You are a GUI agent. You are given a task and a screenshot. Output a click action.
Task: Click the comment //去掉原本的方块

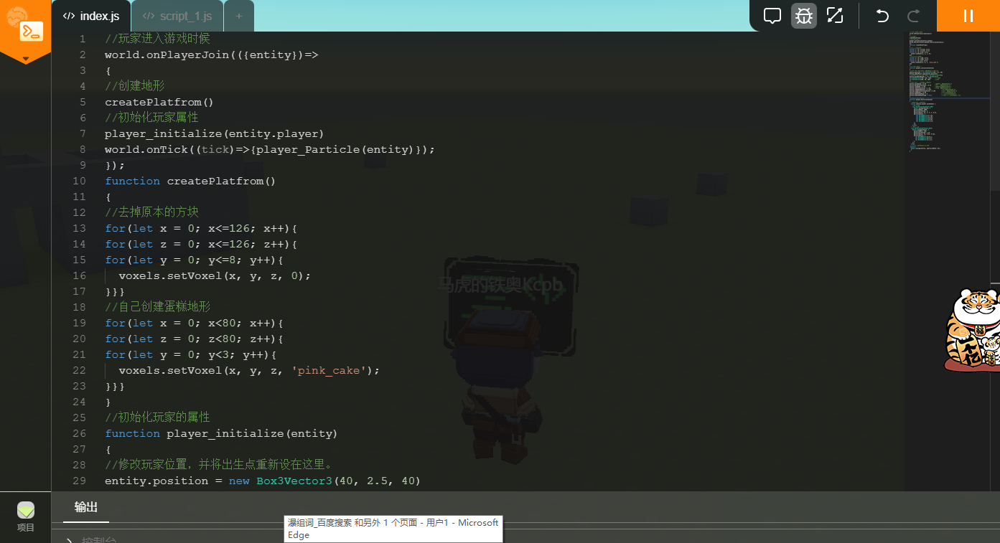(x=151, y=212)
